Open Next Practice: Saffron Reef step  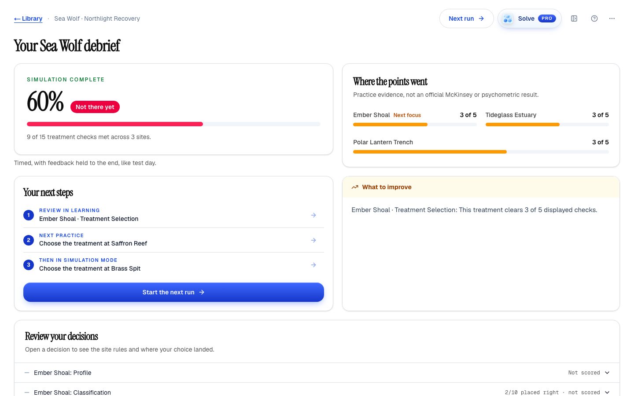pyautogui.click(x=173, y=240)
